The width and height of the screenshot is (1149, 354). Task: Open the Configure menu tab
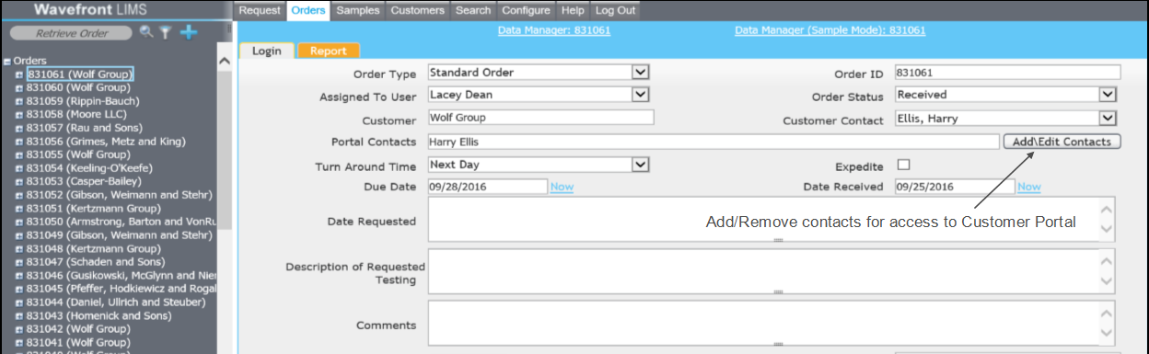527,10
